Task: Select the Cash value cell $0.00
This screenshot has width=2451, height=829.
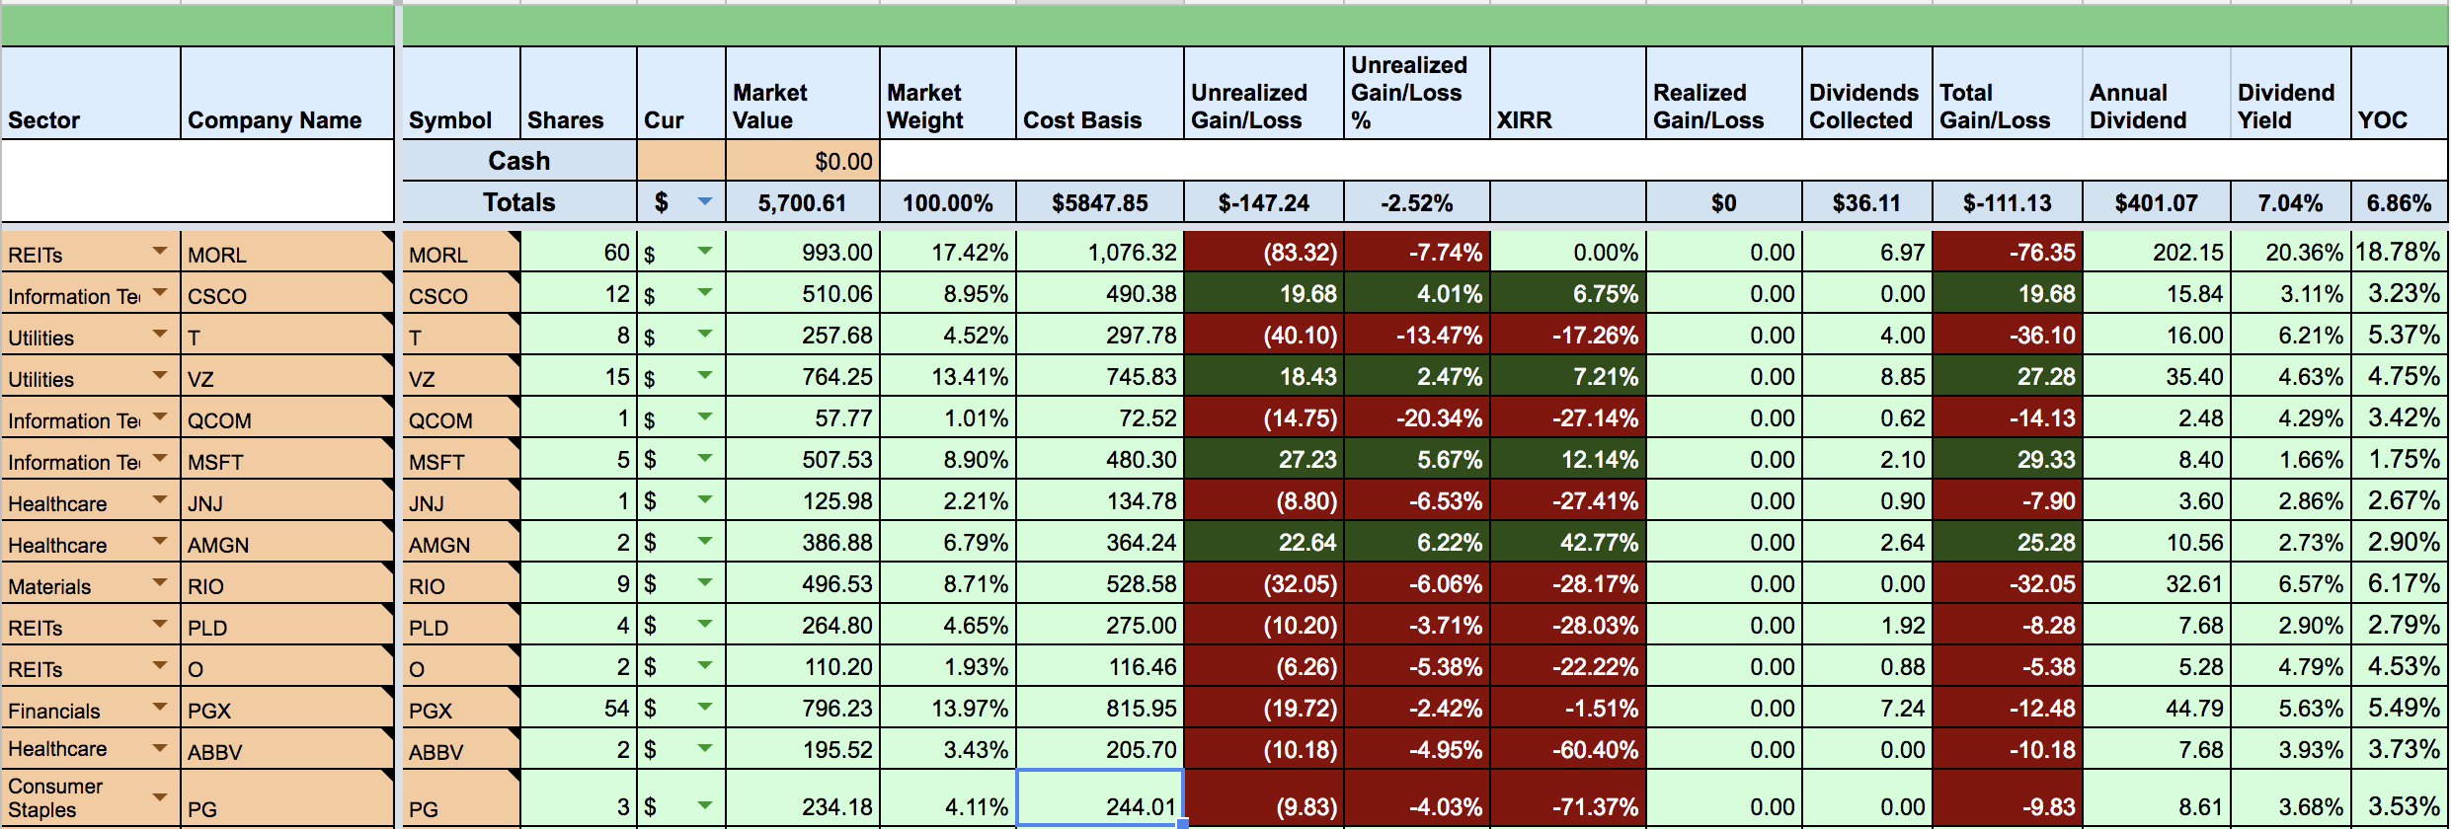Action: click(803, 160)
